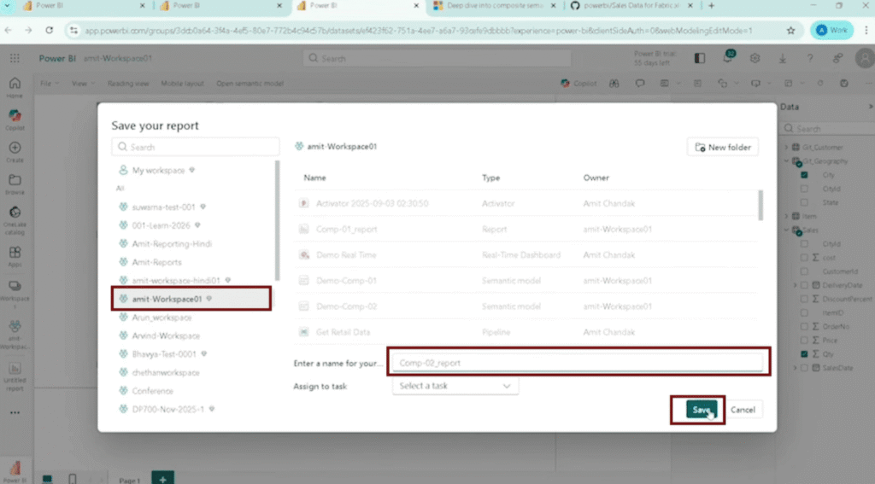Viewport: 875px width, 484px height.
Task: Open notifications bell with badge
Action: (x=728, y=57)
